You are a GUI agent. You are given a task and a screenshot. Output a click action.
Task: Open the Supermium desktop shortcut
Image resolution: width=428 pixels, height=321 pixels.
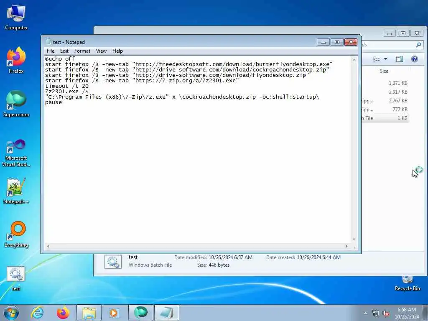tap(16, 104)
